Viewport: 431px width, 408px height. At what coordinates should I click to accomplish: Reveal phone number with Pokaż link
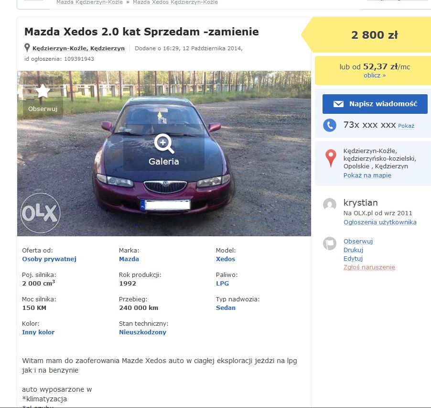(x=406, y=126)
